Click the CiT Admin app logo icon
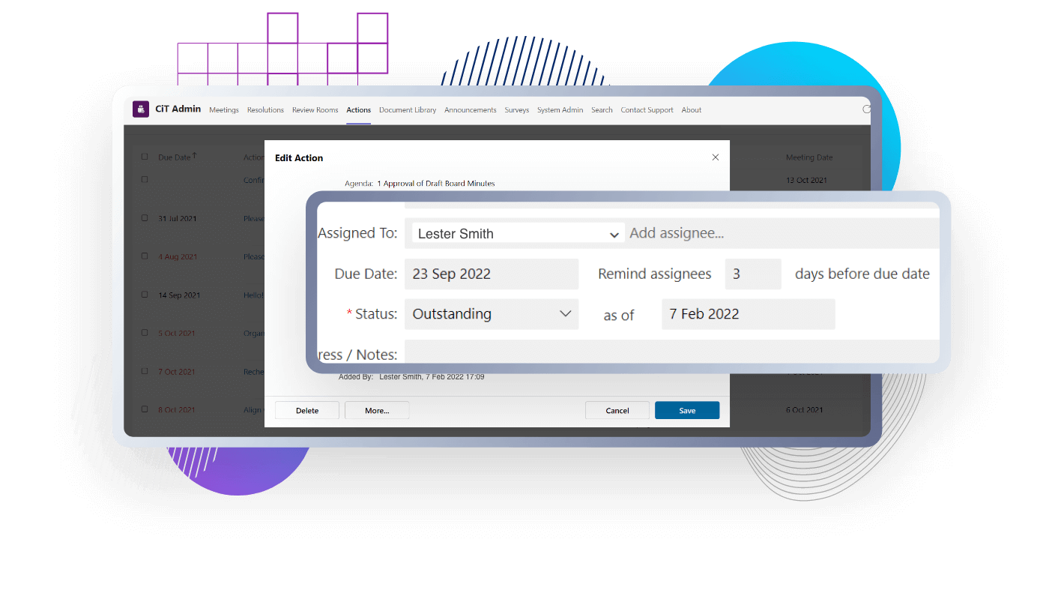Screen dimensions: 1064x590 [141, 109]
